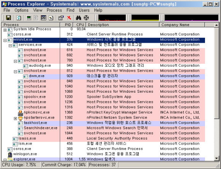Viewport: 221px width, 169px height.
Task: Click the vertical scrollbar thumb
Action: [217, 73]
